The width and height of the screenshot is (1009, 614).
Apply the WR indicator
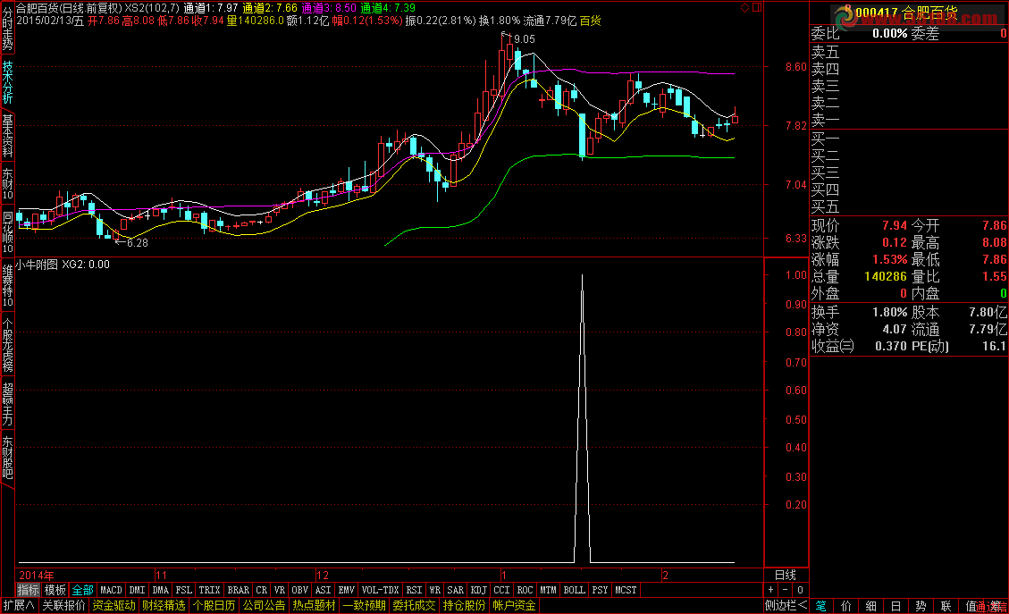435,590
